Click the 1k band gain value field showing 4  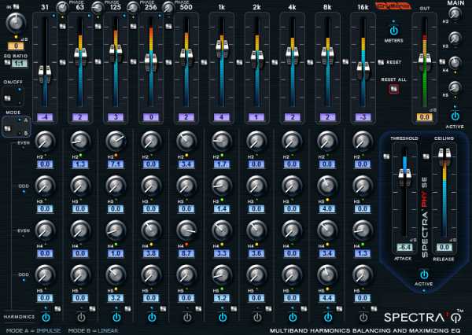coord(222,117)
